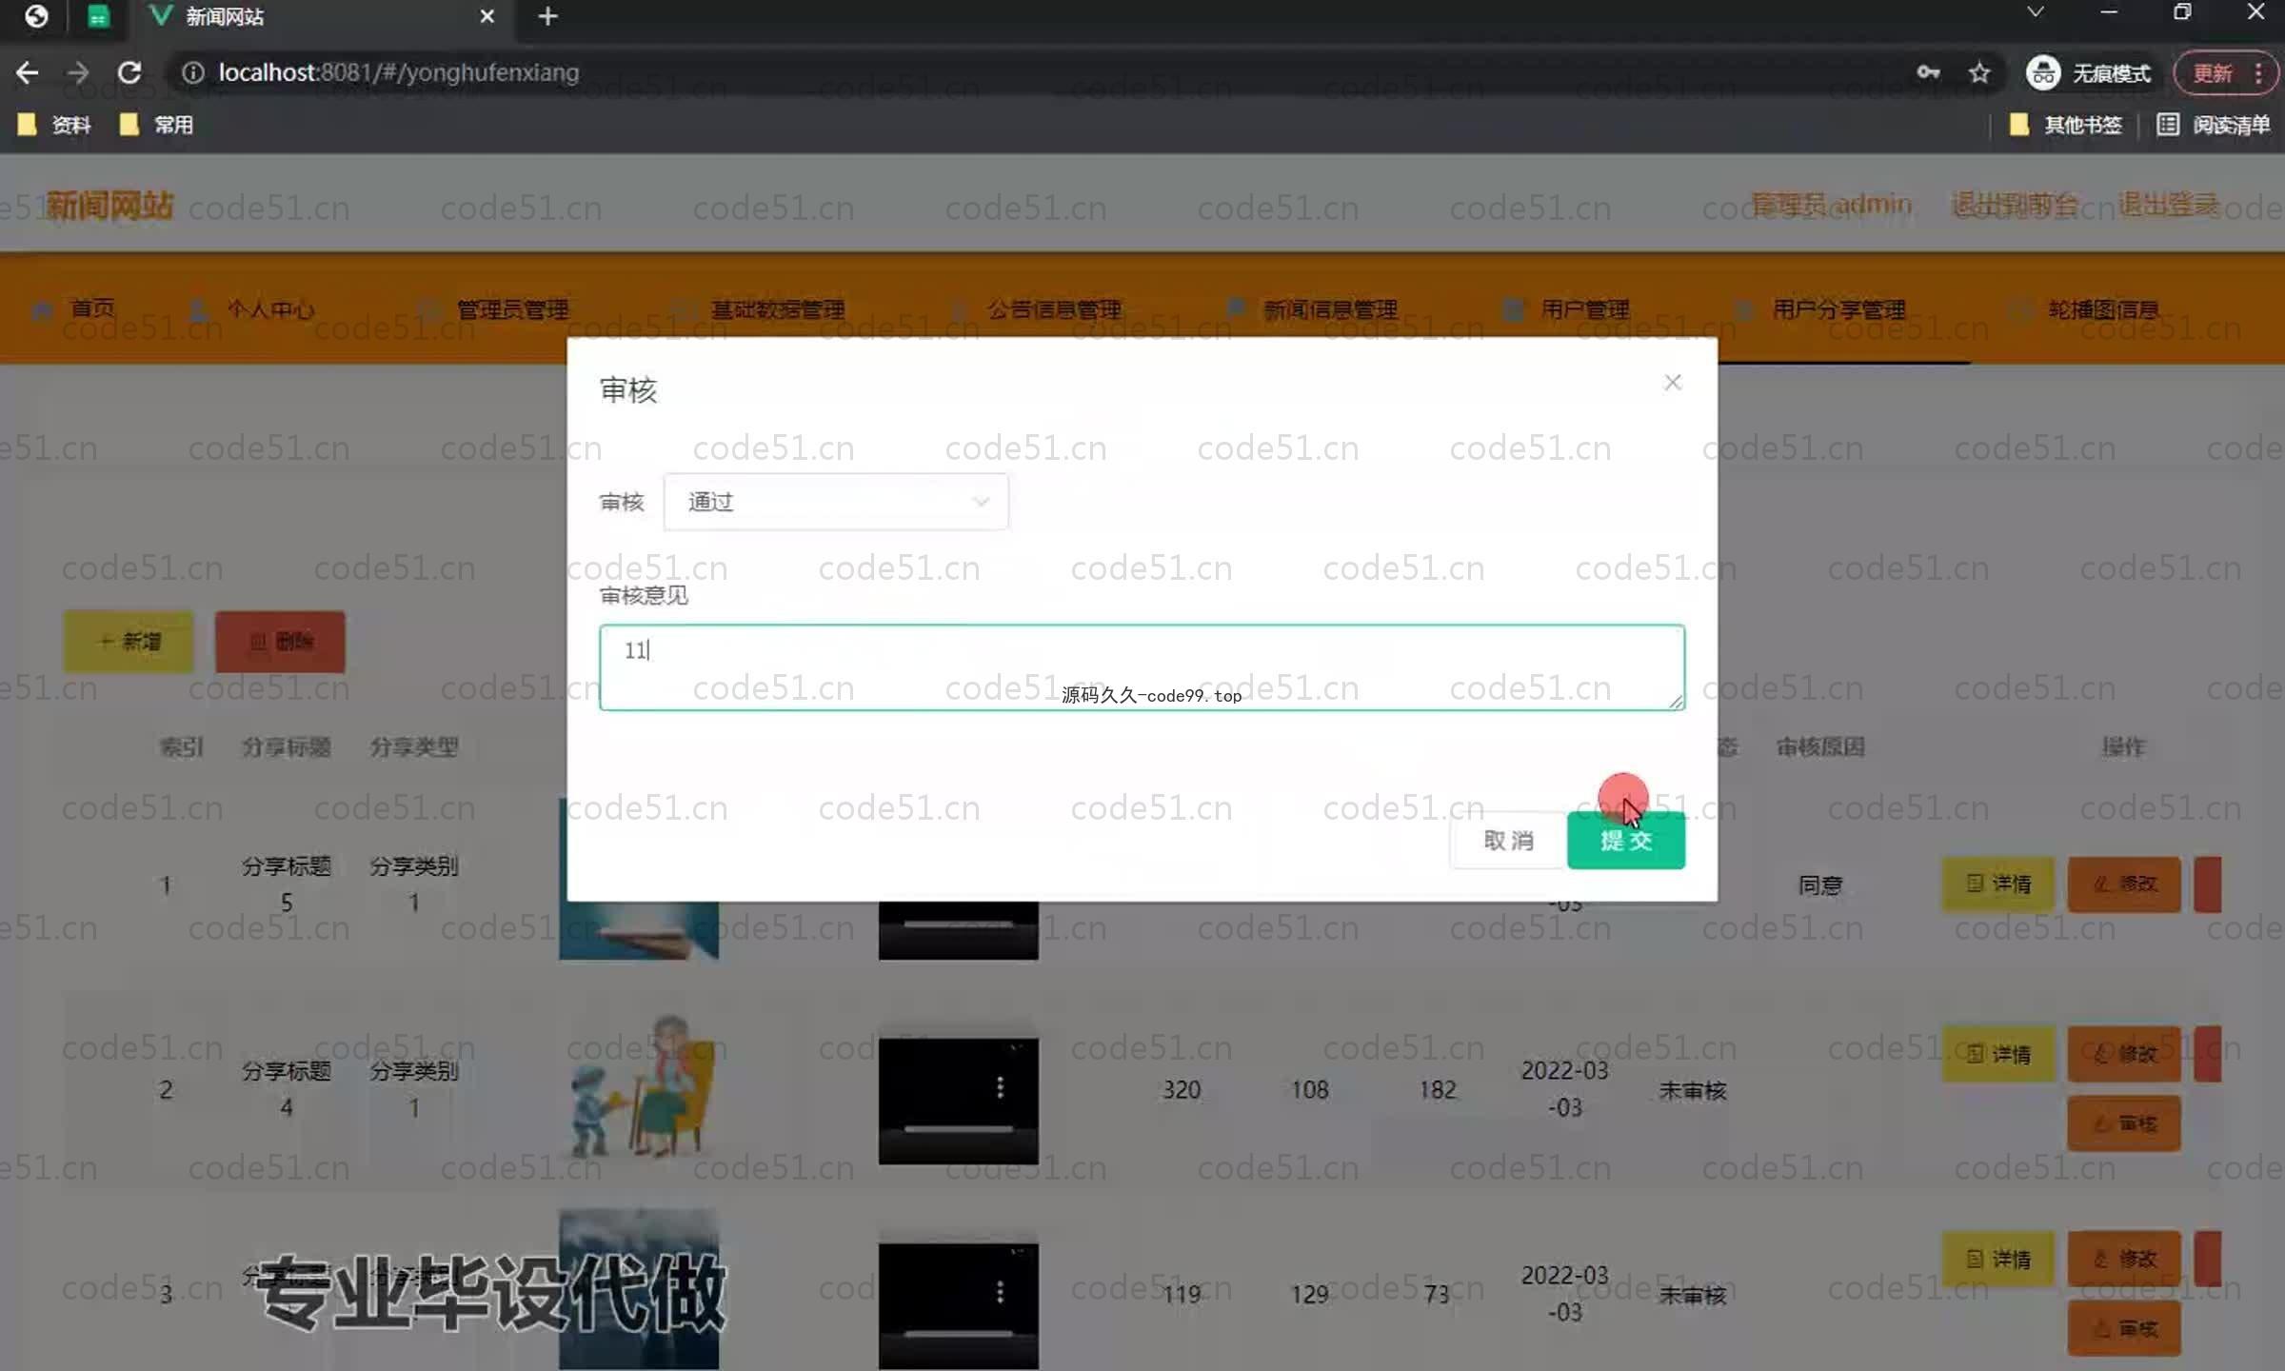Screen dimensions: 2285x1371
Task: Close the 新闻网站 browser tab
Action: pos(487,16)
